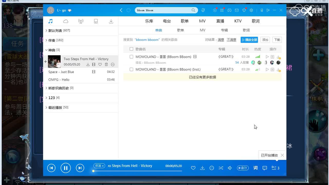Check the select-all songs checkbox
Image resolution: width=329 pixels, height=185 pixels.
click(x=131, y=49)
